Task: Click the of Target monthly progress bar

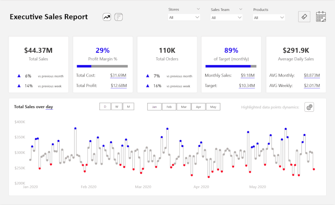Action: point(231,66)
